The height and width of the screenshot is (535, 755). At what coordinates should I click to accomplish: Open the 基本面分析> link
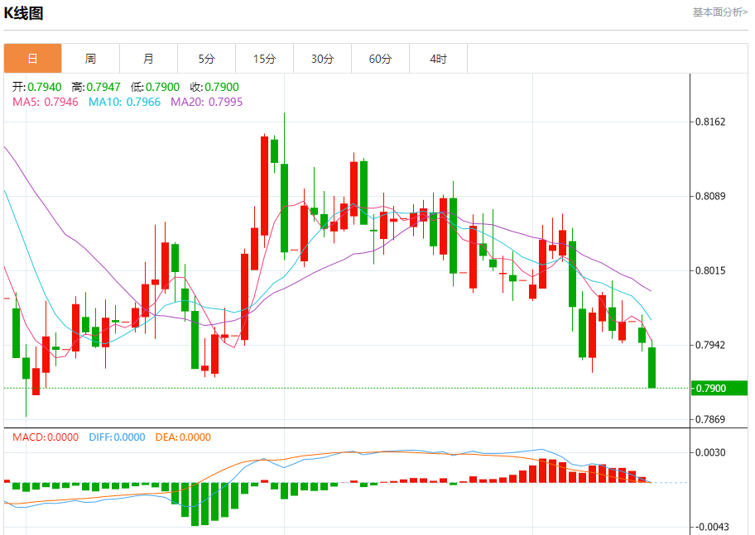pyautogui.click(x=720, y=12)
